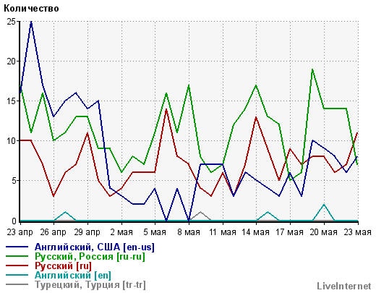
Task: Click the 29 апр date label
Action: [87, 232]
